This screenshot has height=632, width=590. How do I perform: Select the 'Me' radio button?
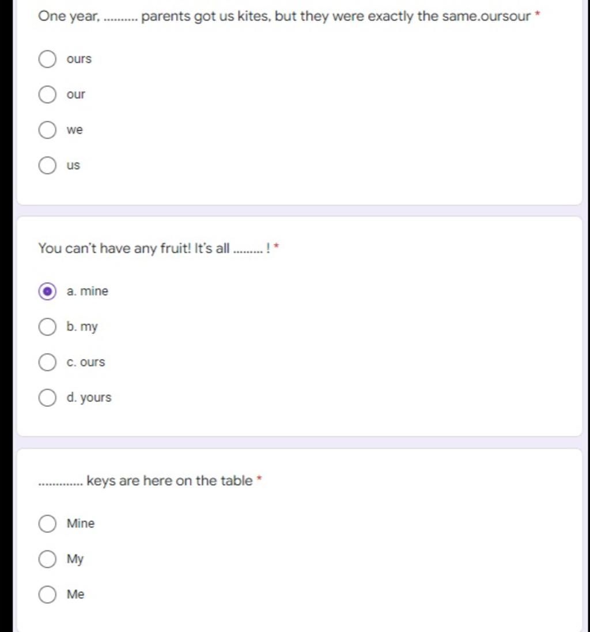pyautogui.click(x=47, y=595)
